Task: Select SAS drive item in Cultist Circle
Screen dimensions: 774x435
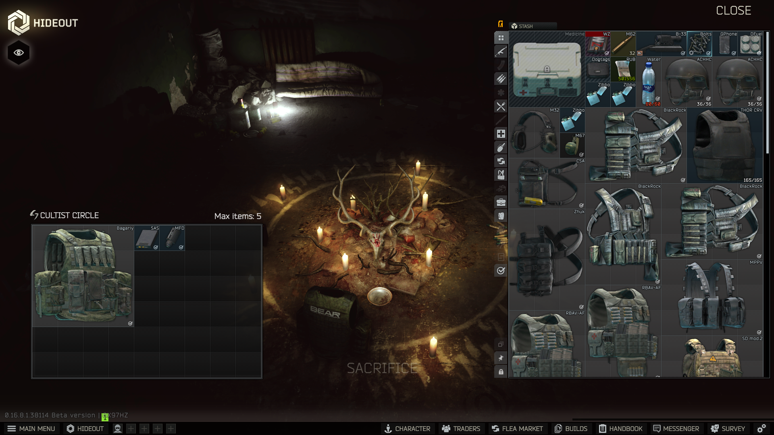Action: pos(147,238)
